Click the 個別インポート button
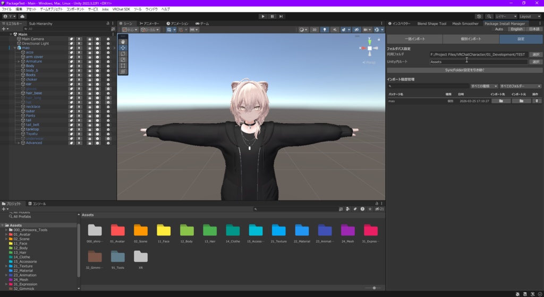 [x=471, y=39]
